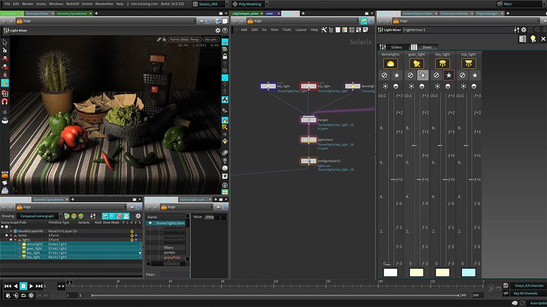The width and height of the screenshot is (547, 307).
Task: Open domelight1 white color swatch
Action: tap(390, 272)
